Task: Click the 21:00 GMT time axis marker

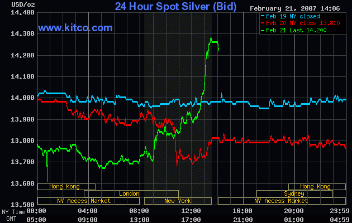Action: pos(242,218)
